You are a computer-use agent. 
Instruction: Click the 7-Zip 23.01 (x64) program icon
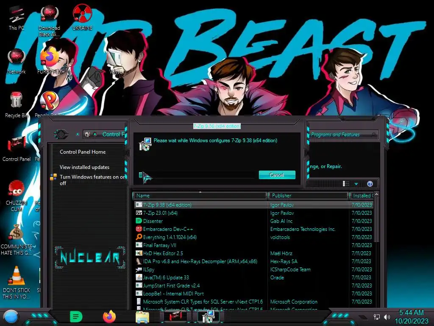[x=139, y=213]
